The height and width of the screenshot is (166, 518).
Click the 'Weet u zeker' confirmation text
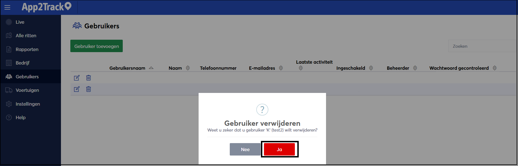pyautogui.click(x=262, y=130)
